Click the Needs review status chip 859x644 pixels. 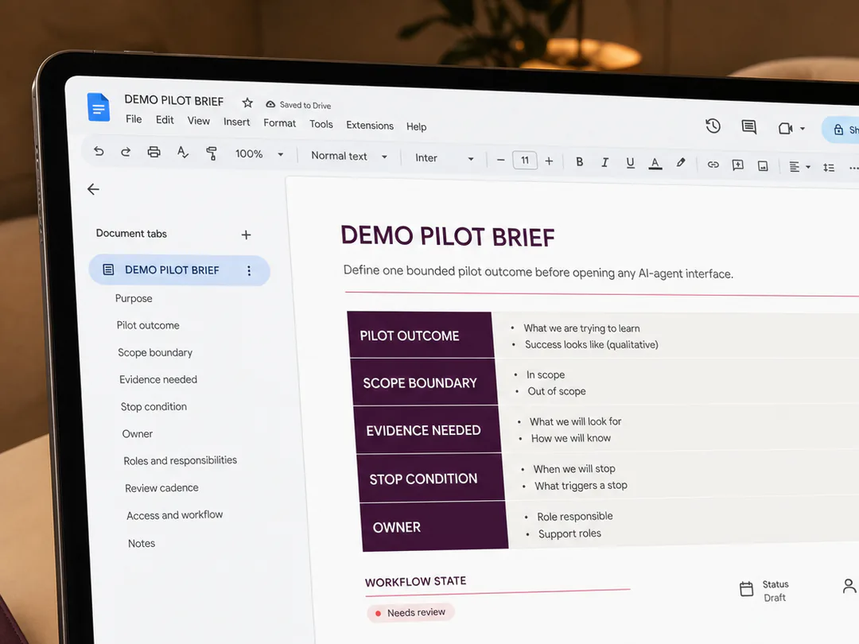(x=411, y=612)
